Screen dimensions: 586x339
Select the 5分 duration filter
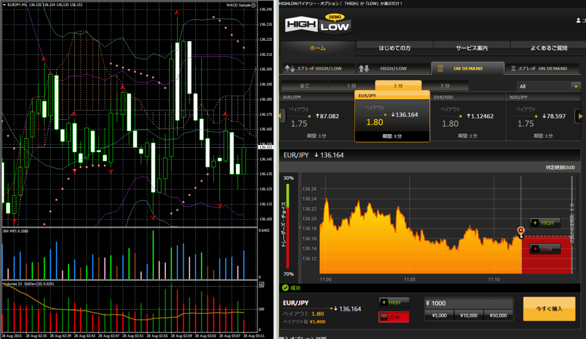(445, 86)
